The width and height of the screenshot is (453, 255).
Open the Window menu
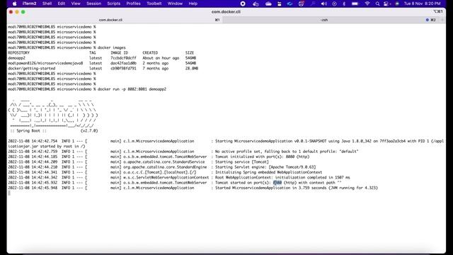tap(175, 4)
